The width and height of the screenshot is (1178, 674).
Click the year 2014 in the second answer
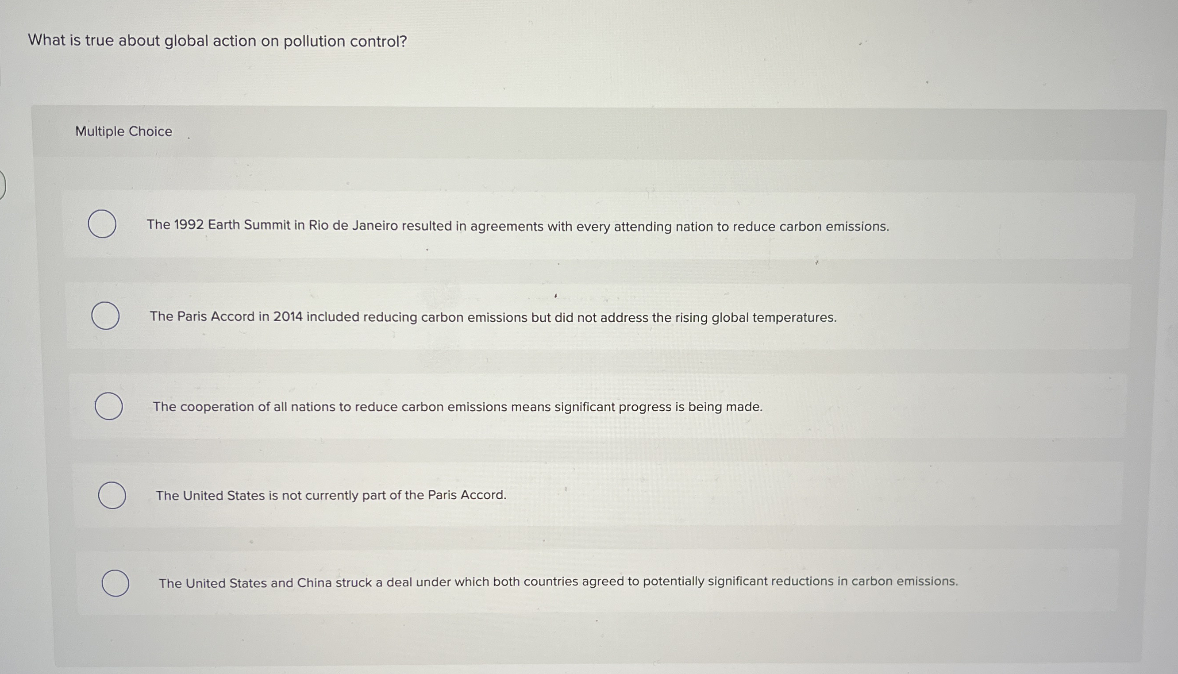[x=288, y=316]
